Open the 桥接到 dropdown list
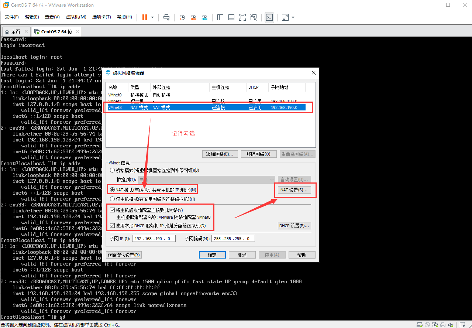The width and height of the screenshot is (472, 328). (x=206, y=180)
